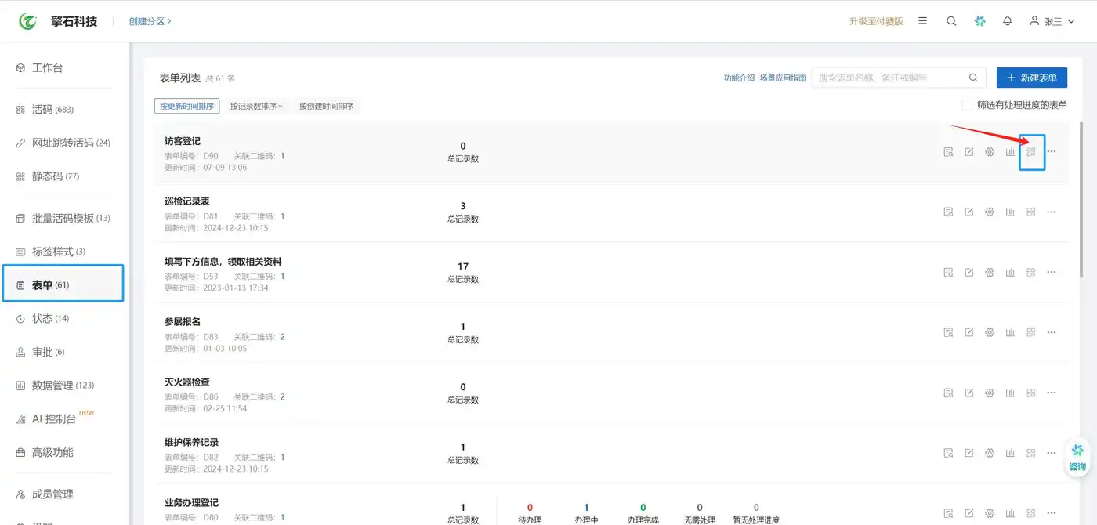
Task: Open 批量活码模板 sidebar item
Action: [x=63, y=218]
